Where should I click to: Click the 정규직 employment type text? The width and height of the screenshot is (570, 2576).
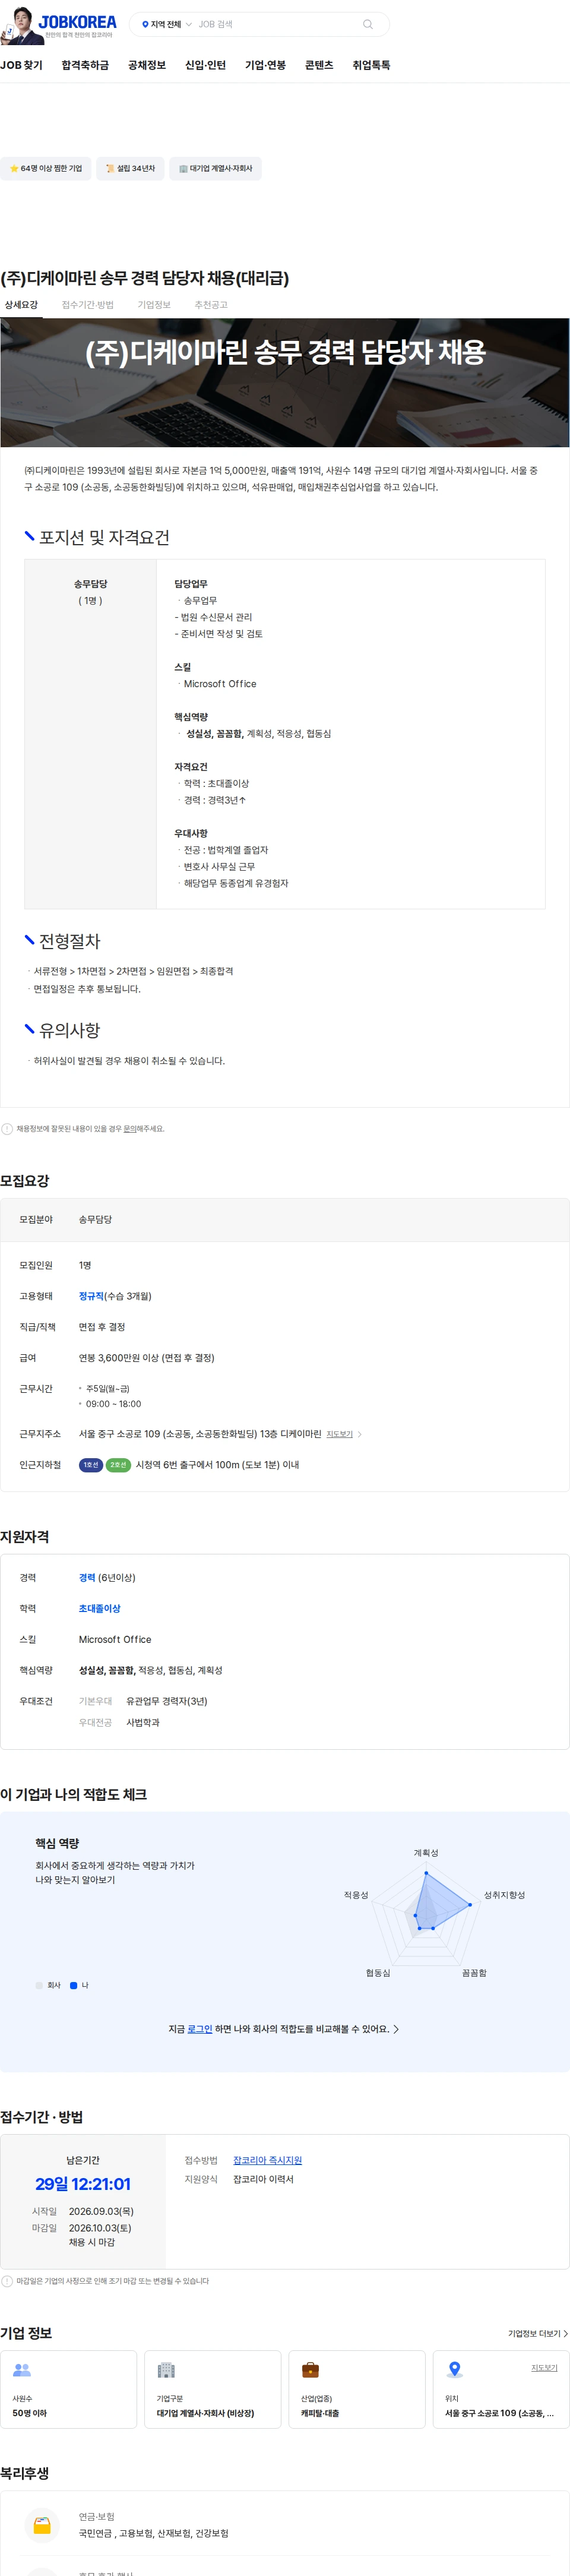tap(91, 1296)
